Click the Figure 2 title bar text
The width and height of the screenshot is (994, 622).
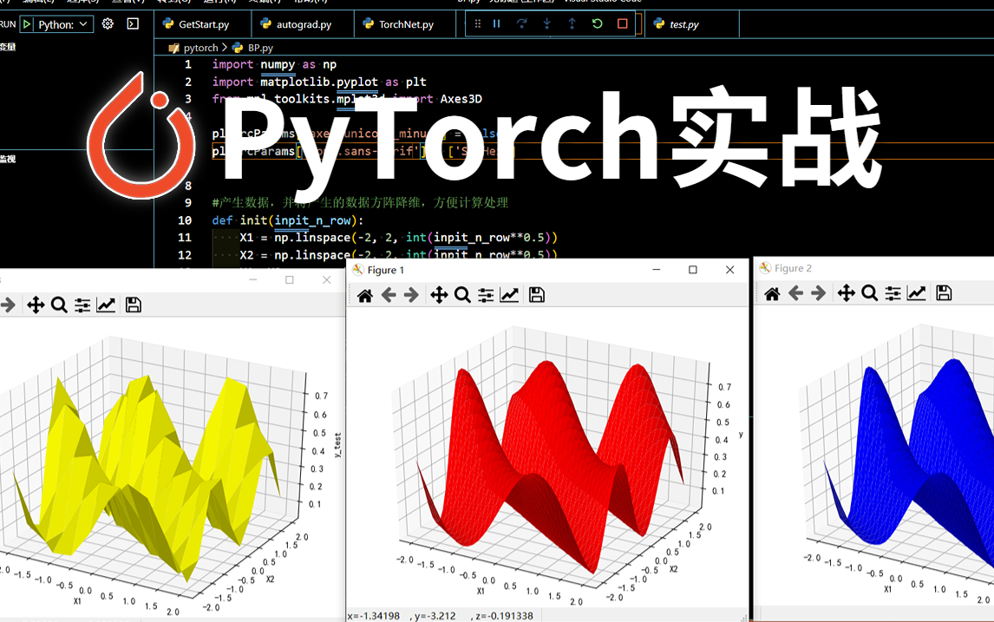click(793, 268)
